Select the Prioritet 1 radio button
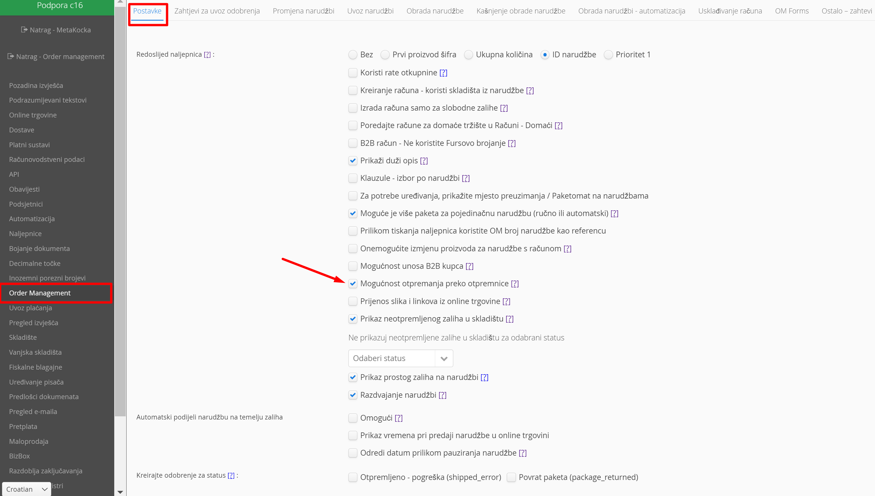 click(608, 55)
